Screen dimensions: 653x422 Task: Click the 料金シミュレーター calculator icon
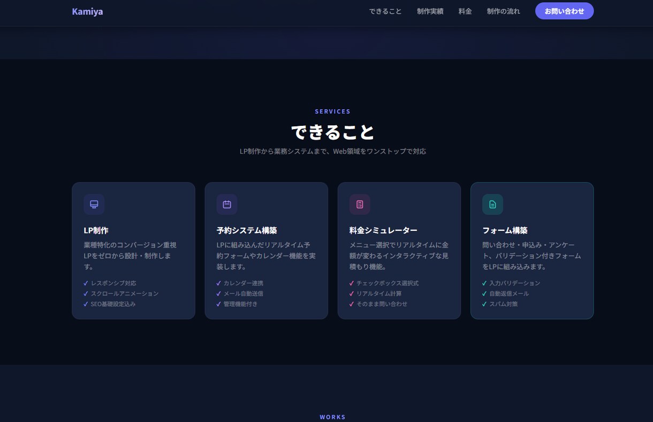tap(360, 204)
